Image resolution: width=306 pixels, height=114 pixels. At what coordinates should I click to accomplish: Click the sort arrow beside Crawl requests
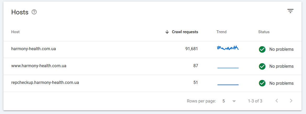(167, 32)
